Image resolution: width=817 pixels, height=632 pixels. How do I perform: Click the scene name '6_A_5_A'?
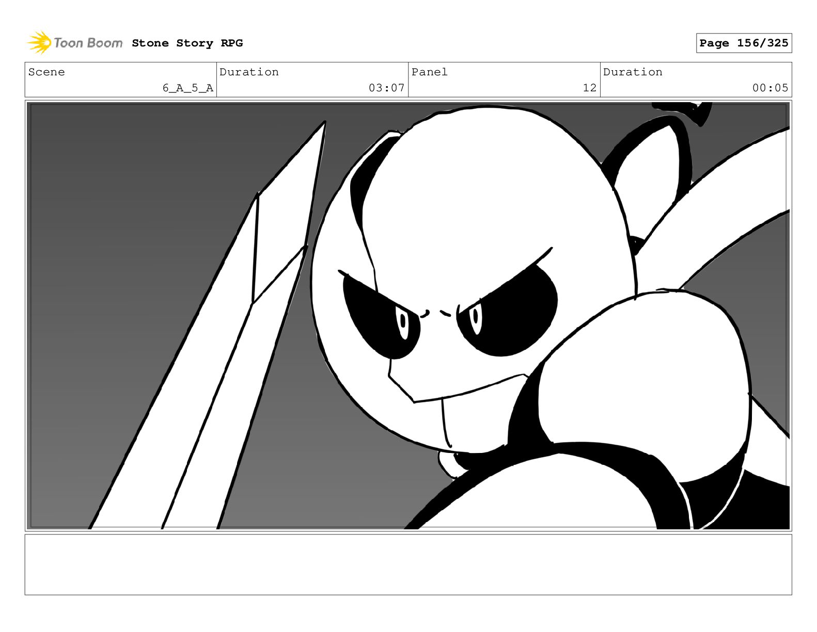click(188, 88)
